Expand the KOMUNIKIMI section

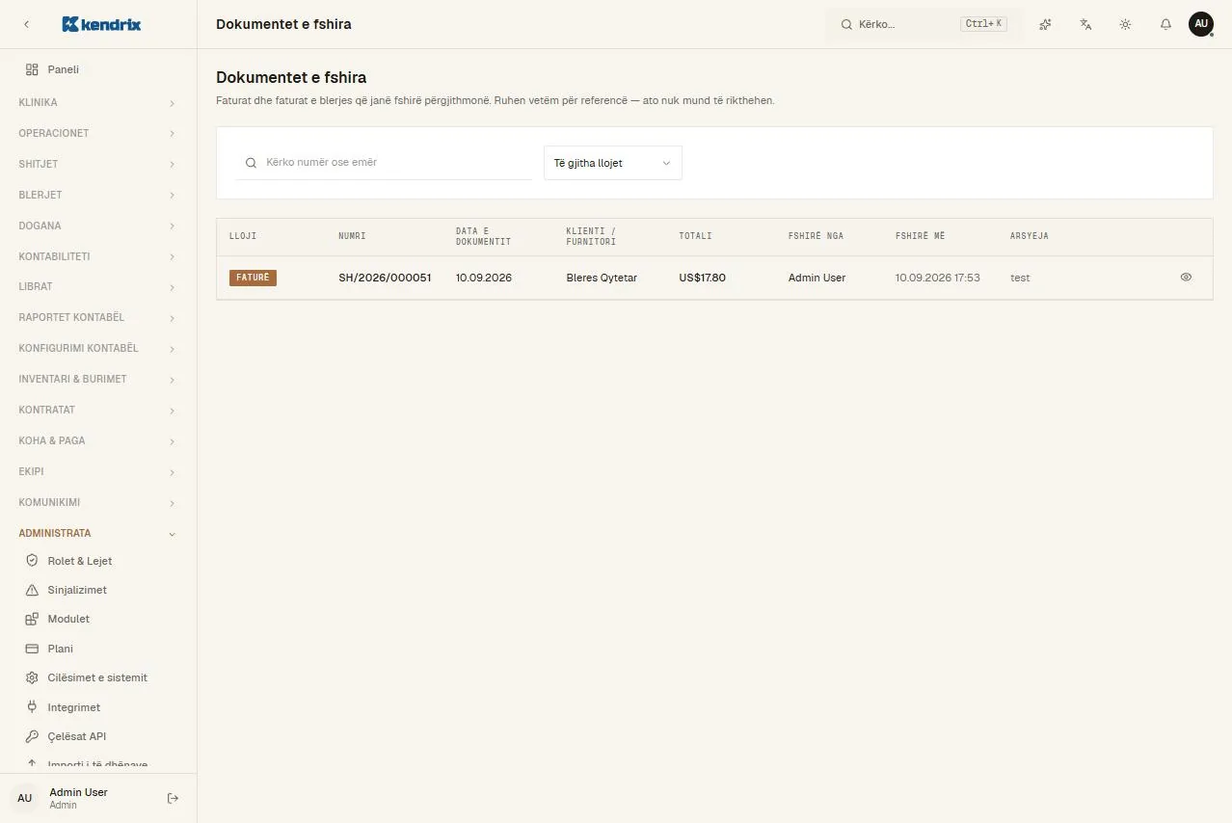[x=98, y=502]
